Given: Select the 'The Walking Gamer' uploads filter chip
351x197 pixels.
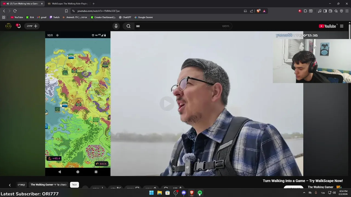Looking at the screenshot, I should pyautogui.click(x=49, y=185).
